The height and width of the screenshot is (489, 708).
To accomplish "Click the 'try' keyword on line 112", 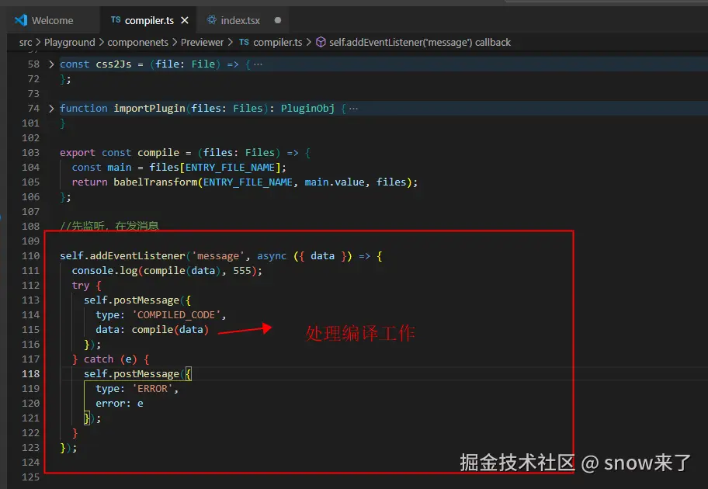I will click(x=81, y=286).
